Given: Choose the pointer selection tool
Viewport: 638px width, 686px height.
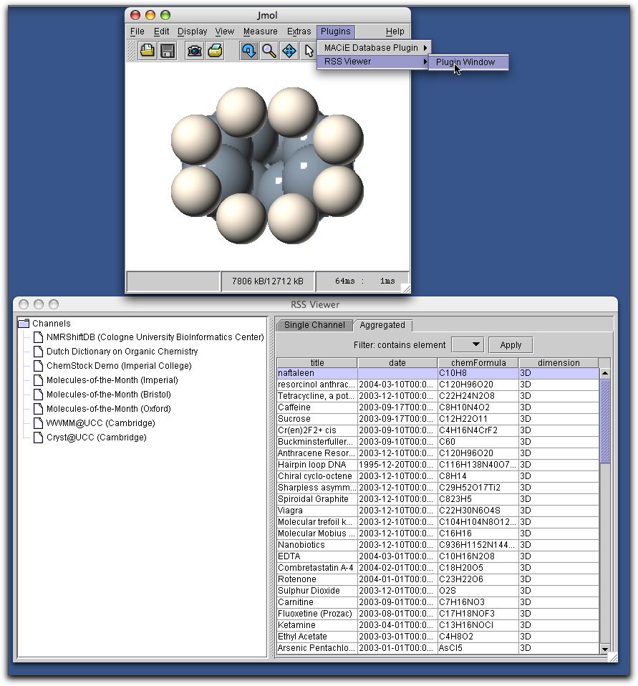Looking at the screenshot, I should (x=309, y=50).
